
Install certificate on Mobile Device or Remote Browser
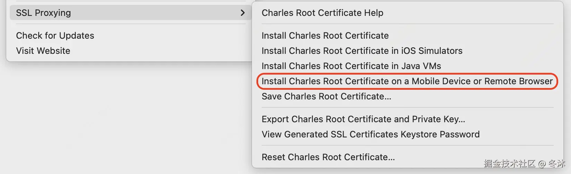coord(407,81)
